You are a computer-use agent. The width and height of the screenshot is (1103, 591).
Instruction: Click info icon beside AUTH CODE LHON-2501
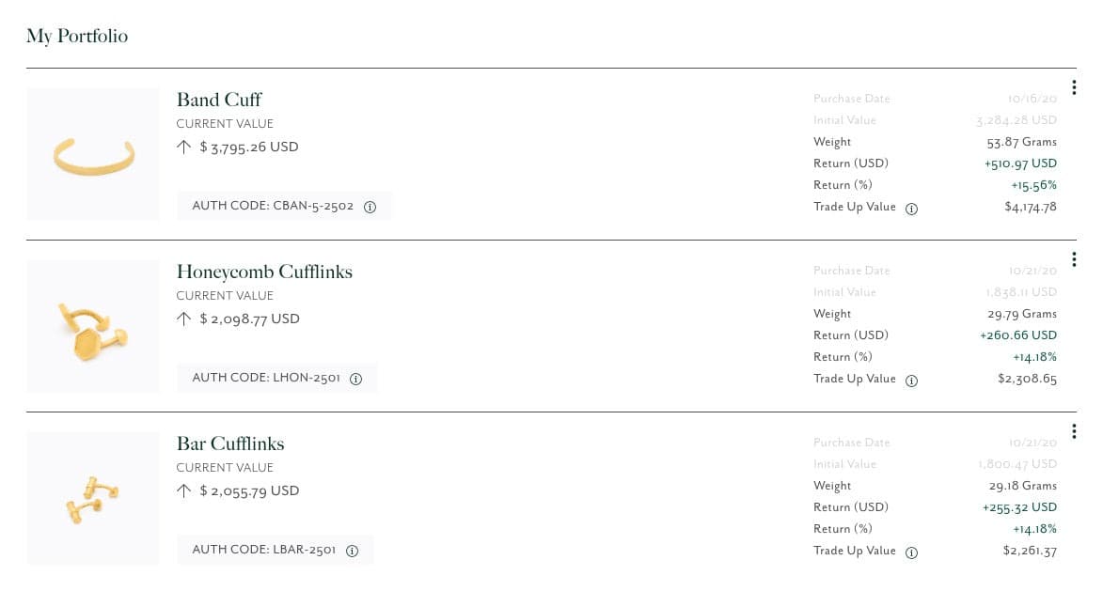356,379
